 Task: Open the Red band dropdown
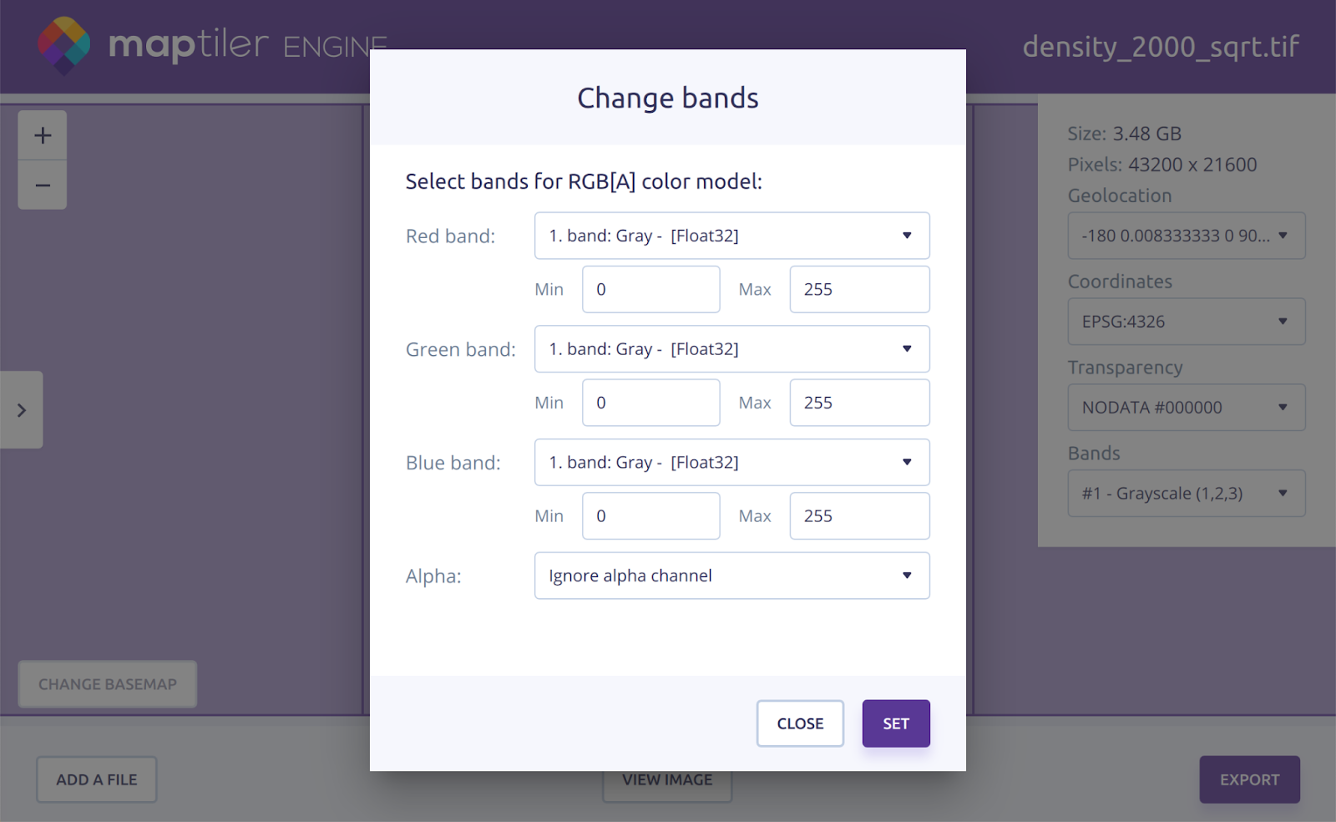[731, 236]
